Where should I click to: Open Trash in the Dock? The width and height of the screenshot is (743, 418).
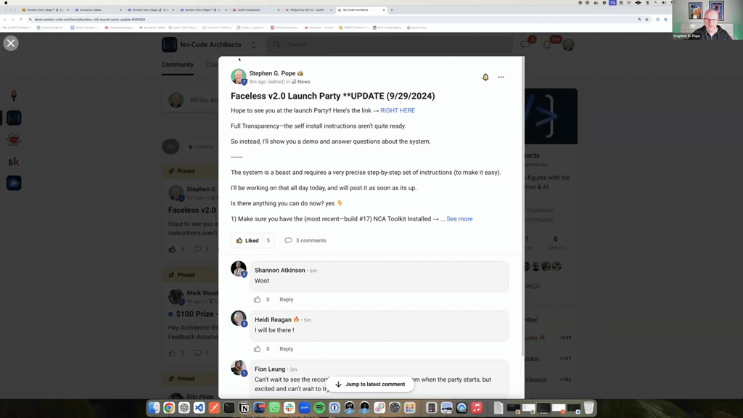coord(588,408)
